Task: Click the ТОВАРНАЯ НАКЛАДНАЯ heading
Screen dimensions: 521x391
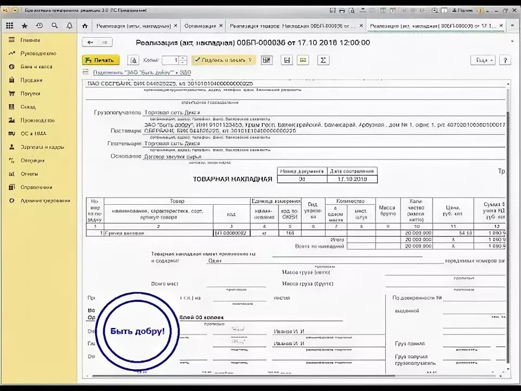Action: point(233,179)
